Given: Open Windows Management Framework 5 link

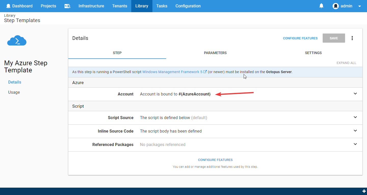Looking at the screenshot, I should click(x=174, y=72).
